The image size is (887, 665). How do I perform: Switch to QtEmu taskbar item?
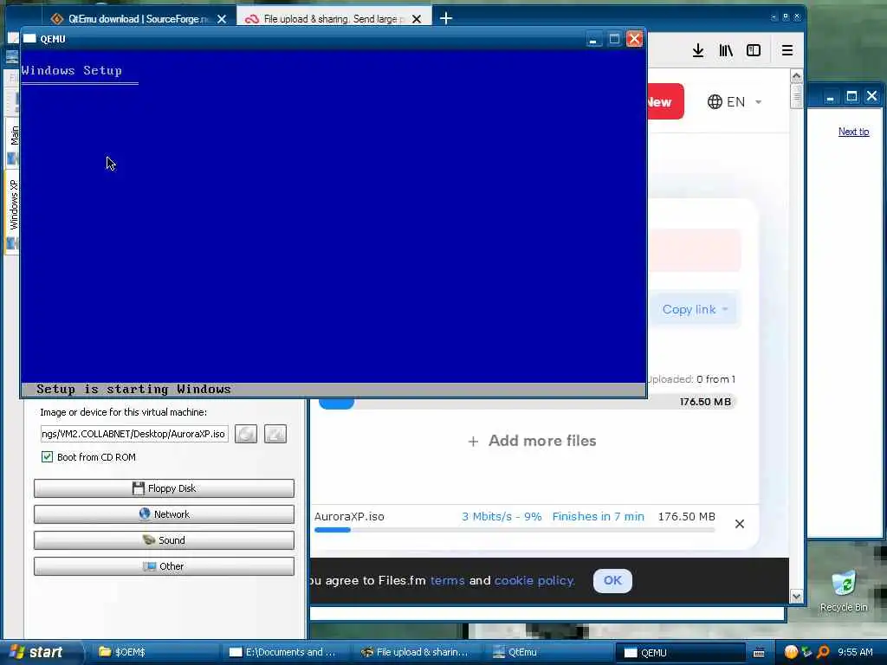pos(546,652)
